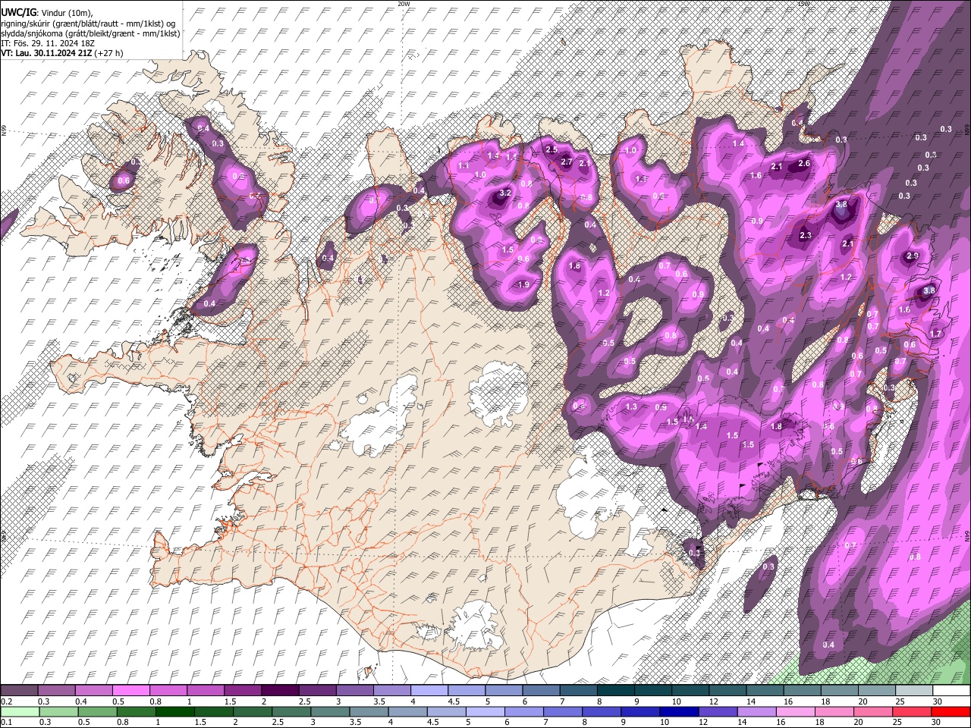The height and width of the screenshot is (728, 971).
Task: Click the 2.3 precipitation value on map
Action: pos(806,236)
